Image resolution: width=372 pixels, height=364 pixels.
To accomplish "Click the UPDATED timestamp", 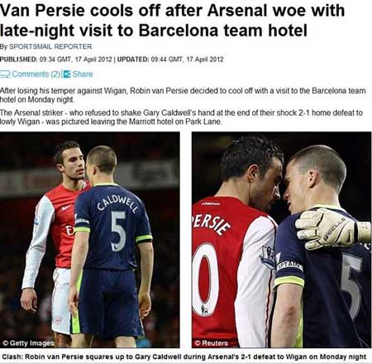I will [x=170, y=60].
